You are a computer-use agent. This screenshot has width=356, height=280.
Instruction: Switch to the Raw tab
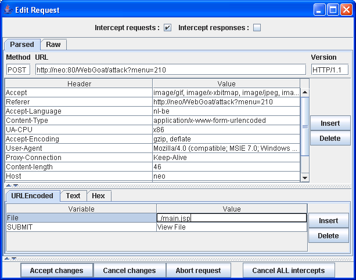click(x=53, y=45)
